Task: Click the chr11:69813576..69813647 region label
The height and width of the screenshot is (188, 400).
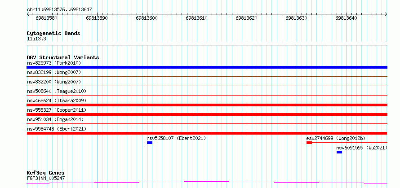Action: coord(59,10)
